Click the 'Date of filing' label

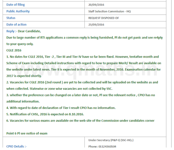point(15,5)
